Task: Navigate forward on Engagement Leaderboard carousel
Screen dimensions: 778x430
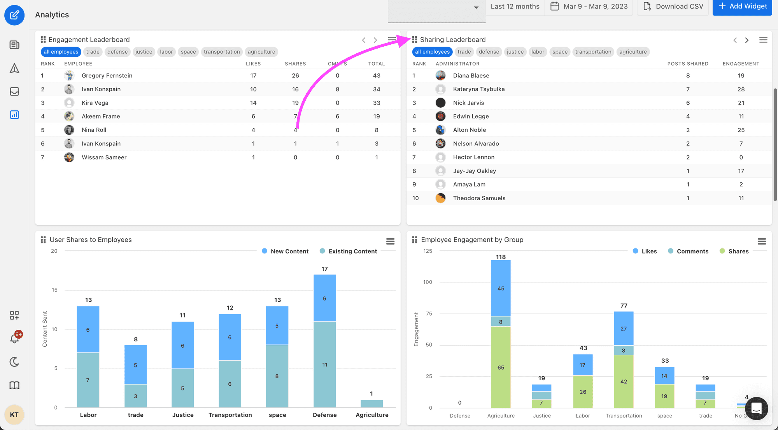Action: (375, 39)
